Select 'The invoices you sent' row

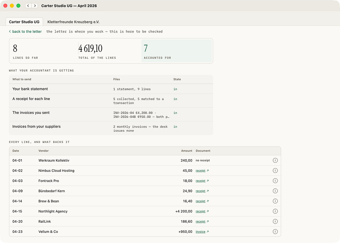(111, 115)
